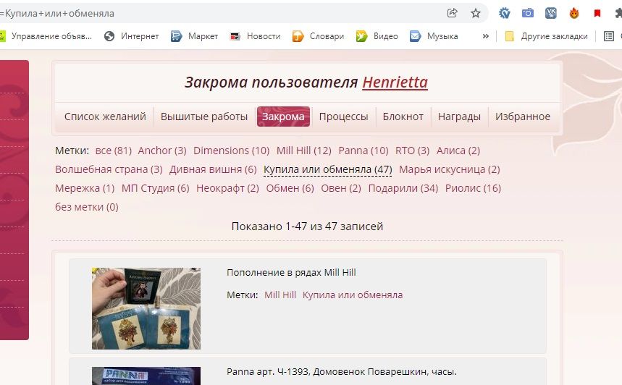Viewport: 622px width, 385px height.
Task: Click the address bar URL field
Action: tap(217, 13)
